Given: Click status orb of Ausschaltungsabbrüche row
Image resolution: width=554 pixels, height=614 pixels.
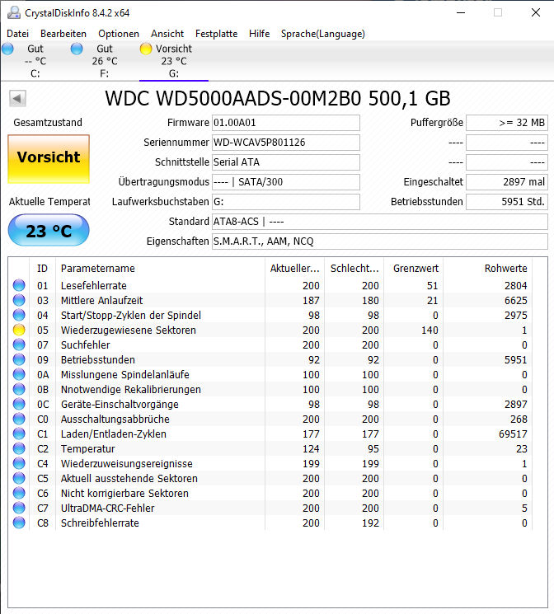Looking at the screenshot, I should click(19, 419).
